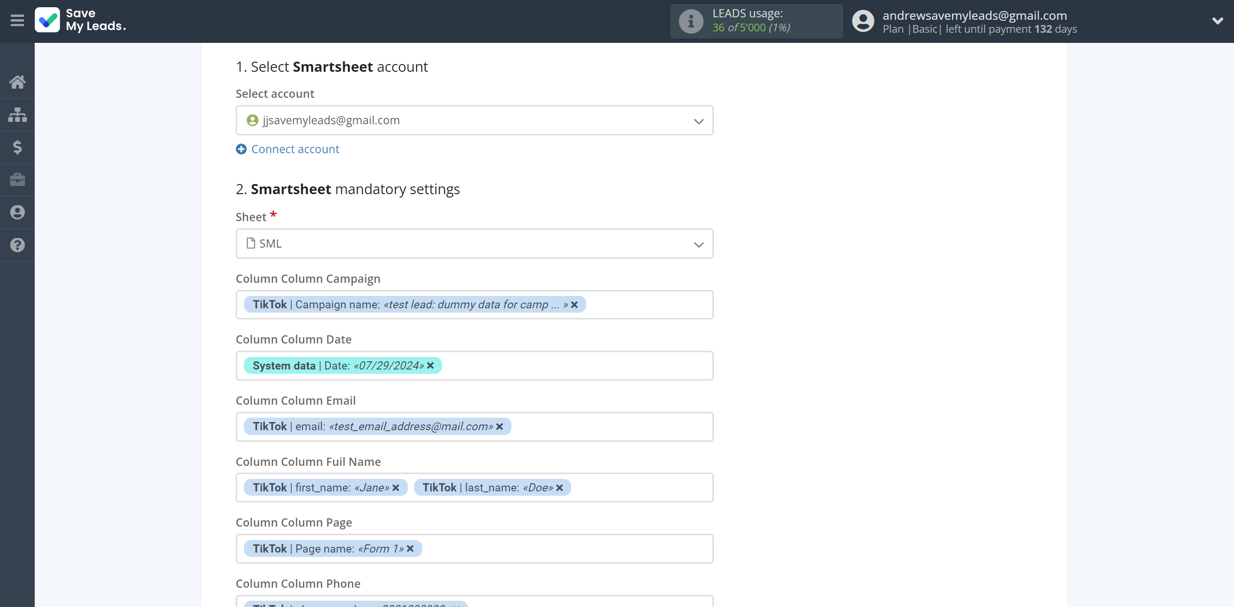
Task: Remove the TikTok email tag
Action: (499, 427)
